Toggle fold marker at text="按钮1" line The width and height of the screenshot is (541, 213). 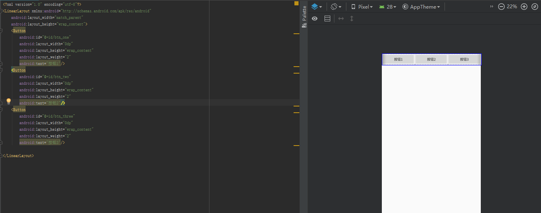coord(1,64)
